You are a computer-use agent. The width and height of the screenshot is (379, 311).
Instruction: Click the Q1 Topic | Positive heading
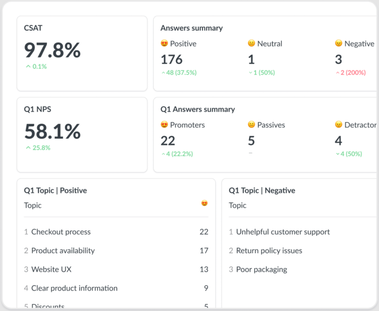coord(56,191)
